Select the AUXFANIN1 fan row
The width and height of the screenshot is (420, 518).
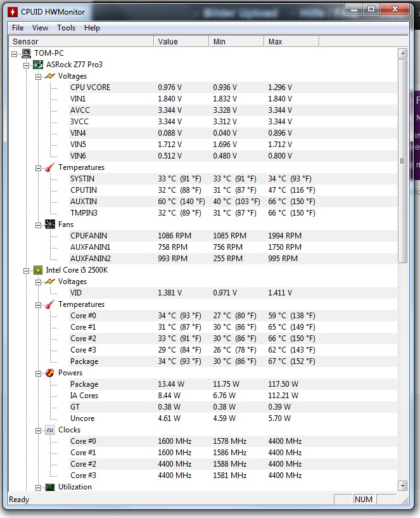[x=232, y=247]
